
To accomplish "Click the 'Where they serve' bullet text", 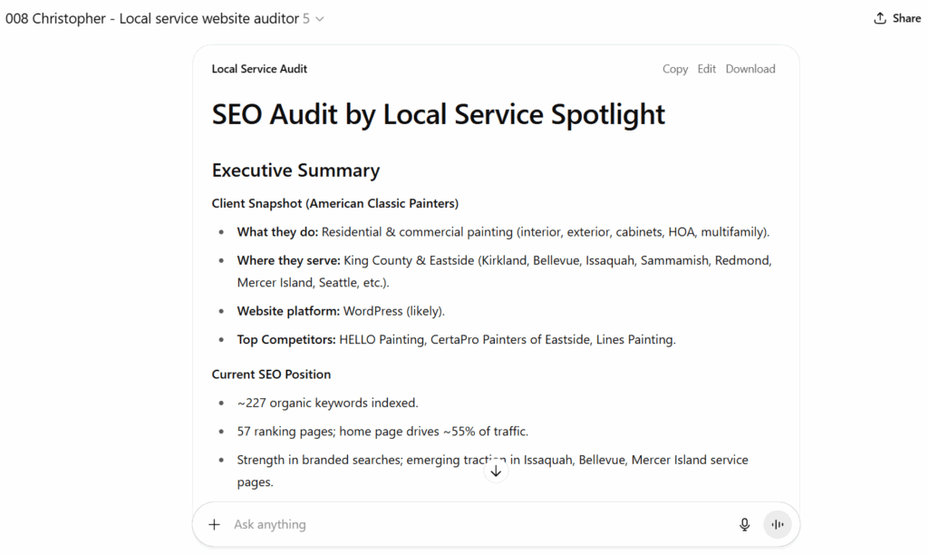I will tap(504, 260).
